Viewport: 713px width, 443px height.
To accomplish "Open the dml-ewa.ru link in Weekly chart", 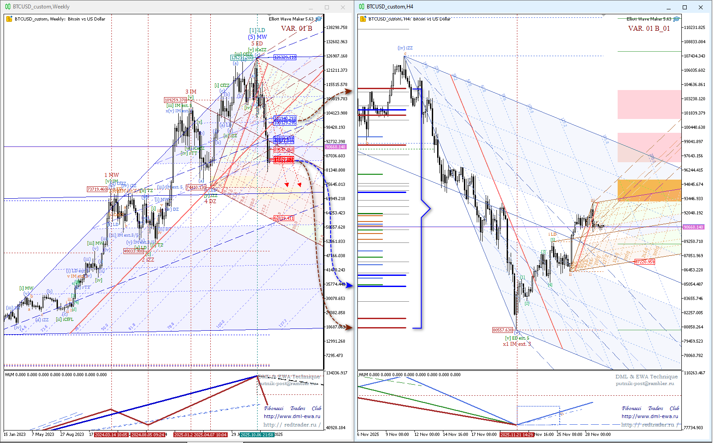I will coord(292,416).
